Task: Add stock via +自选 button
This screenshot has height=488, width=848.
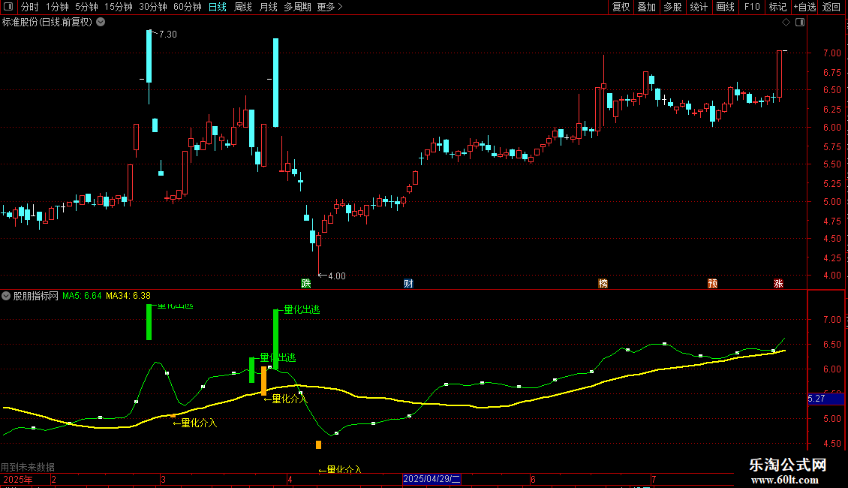Action: tap(804, 7)
